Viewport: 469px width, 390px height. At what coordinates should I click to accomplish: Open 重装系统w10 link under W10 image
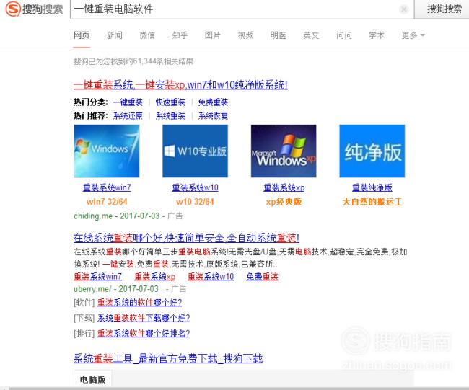pos(195,187)
